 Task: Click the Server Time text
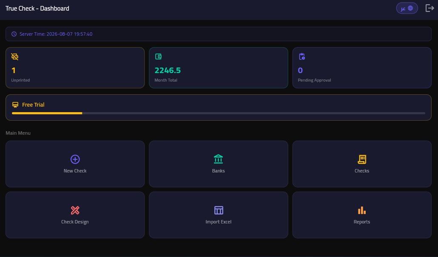(56, 34)
